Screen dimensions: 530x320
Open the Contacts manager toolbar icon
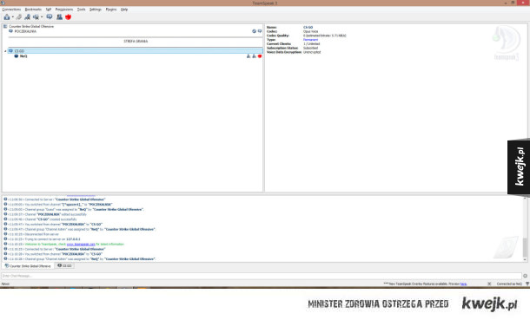[x=59, y=16]
